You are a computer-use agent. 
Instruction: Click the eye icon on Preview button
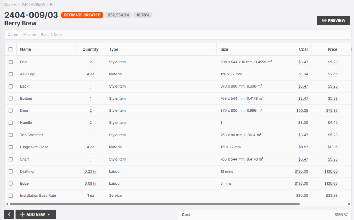324,21
